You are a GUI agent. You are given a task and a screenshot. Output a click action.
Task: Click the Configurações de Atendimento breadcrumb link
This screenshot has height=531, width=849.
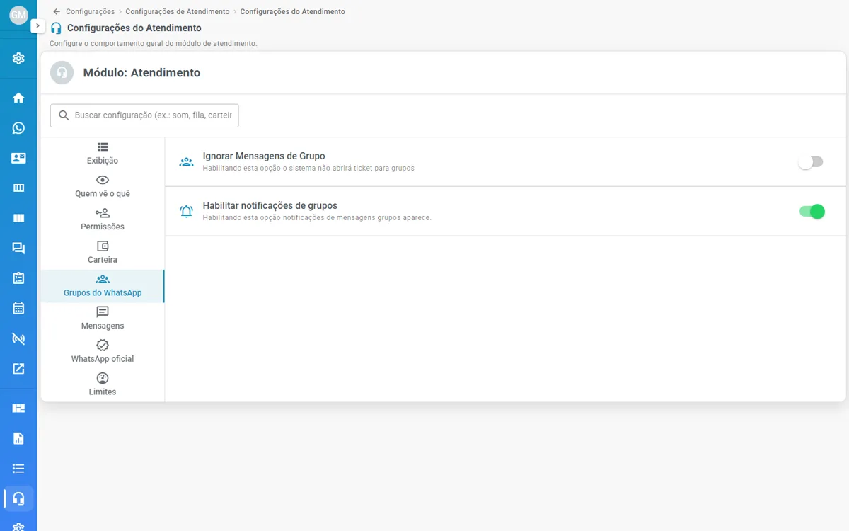(x=178, y=12)
